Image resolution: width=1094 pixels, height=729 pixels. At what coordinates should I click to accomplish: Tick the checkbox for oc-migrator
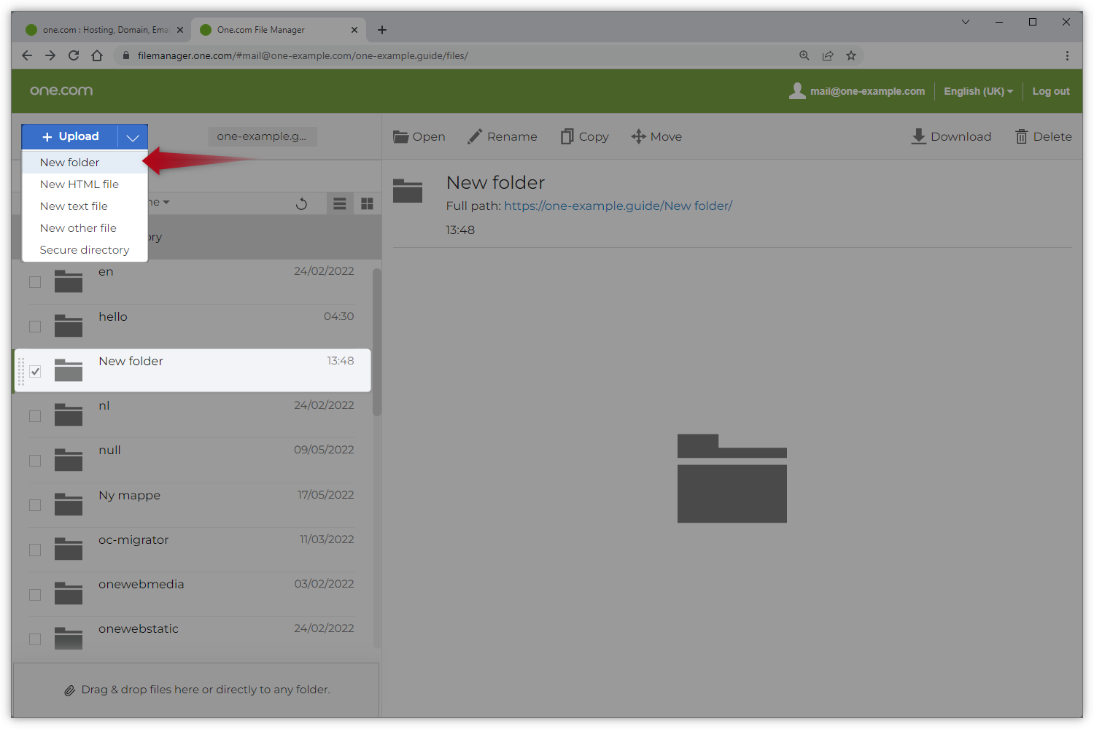tap(34, 550)
